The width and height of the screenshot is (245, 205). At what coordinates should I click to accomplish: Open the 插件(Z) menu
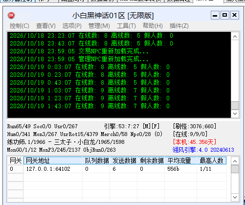pyautogui.click(x=179, y=26)
